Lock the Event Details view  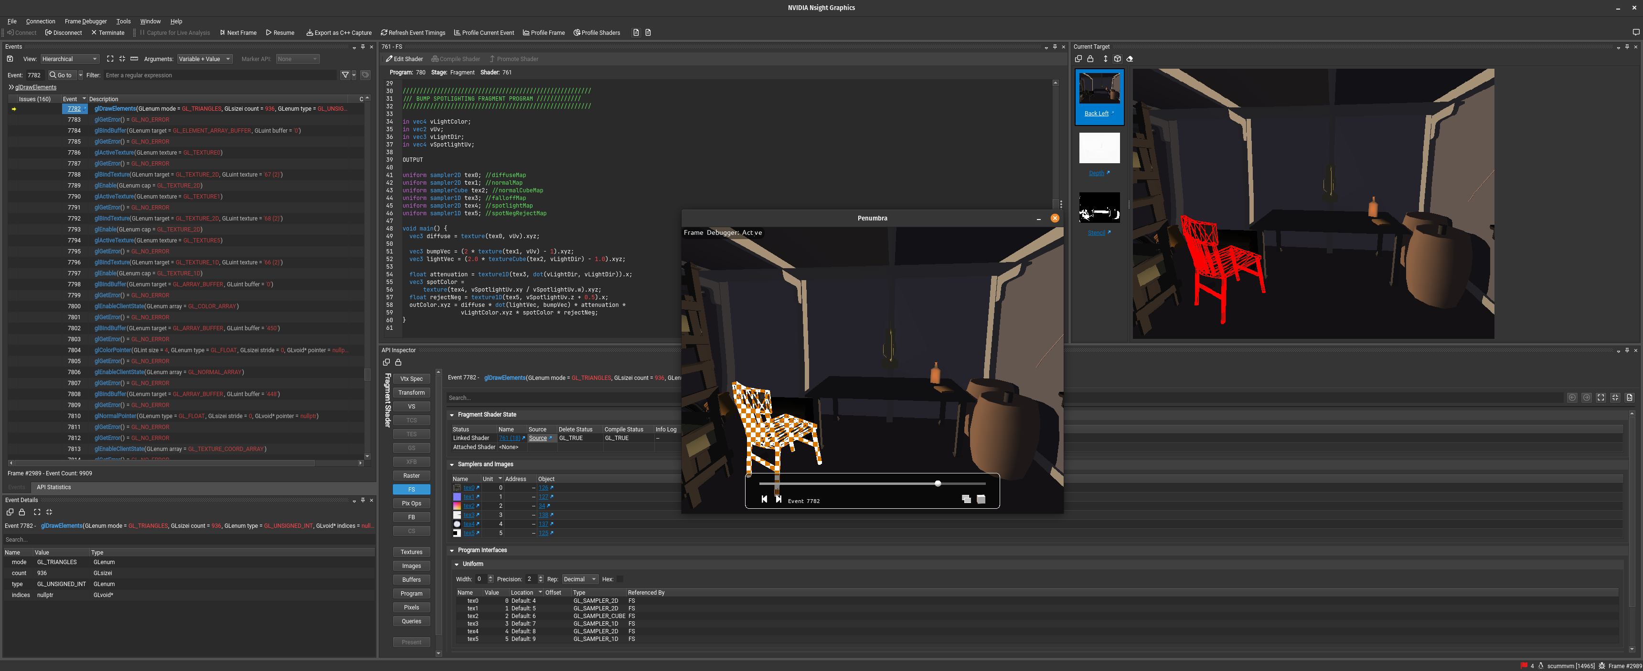pyautogui.click(x=21, y=512)
